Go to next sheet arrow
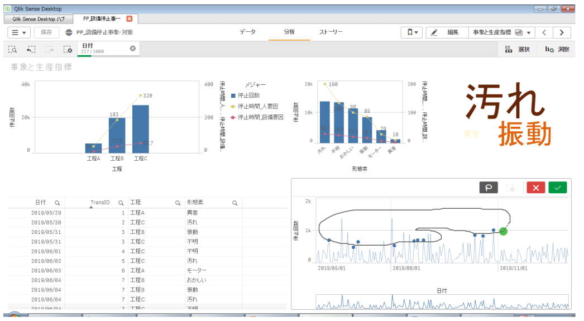 tap(562, 32)
